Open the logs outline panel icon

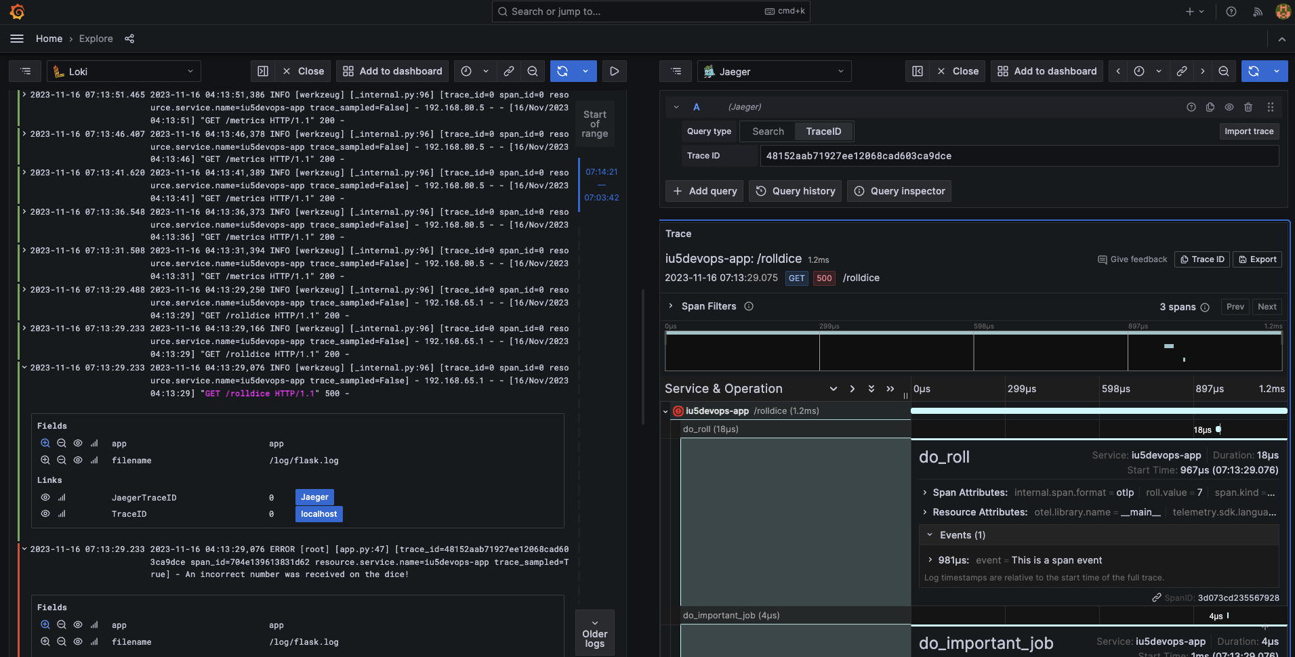tap(24, 70)
